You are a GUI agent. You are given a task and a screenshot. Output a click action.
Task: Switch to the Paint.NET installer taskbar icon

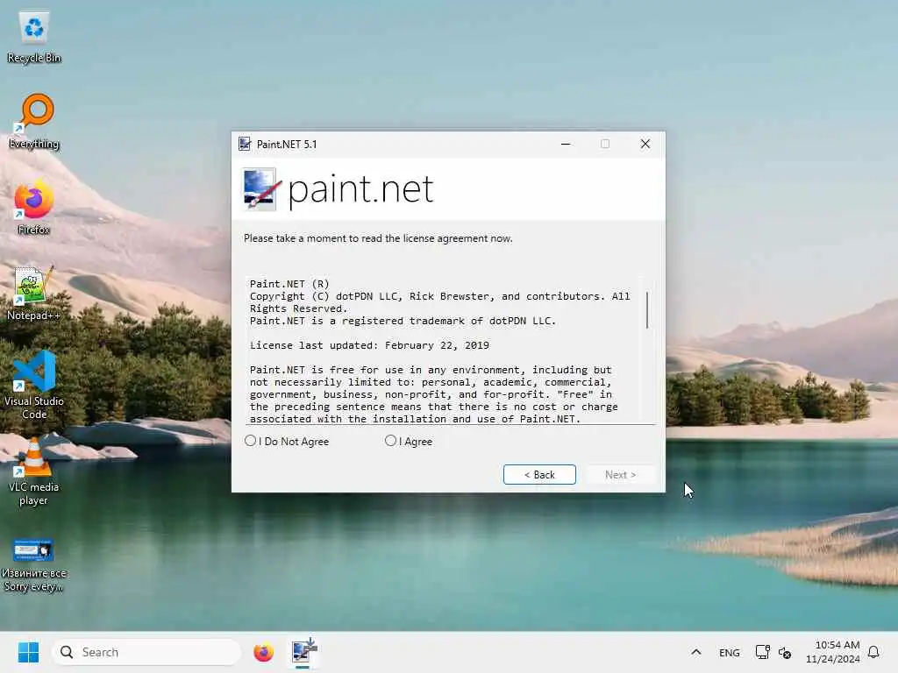(303, 652)
